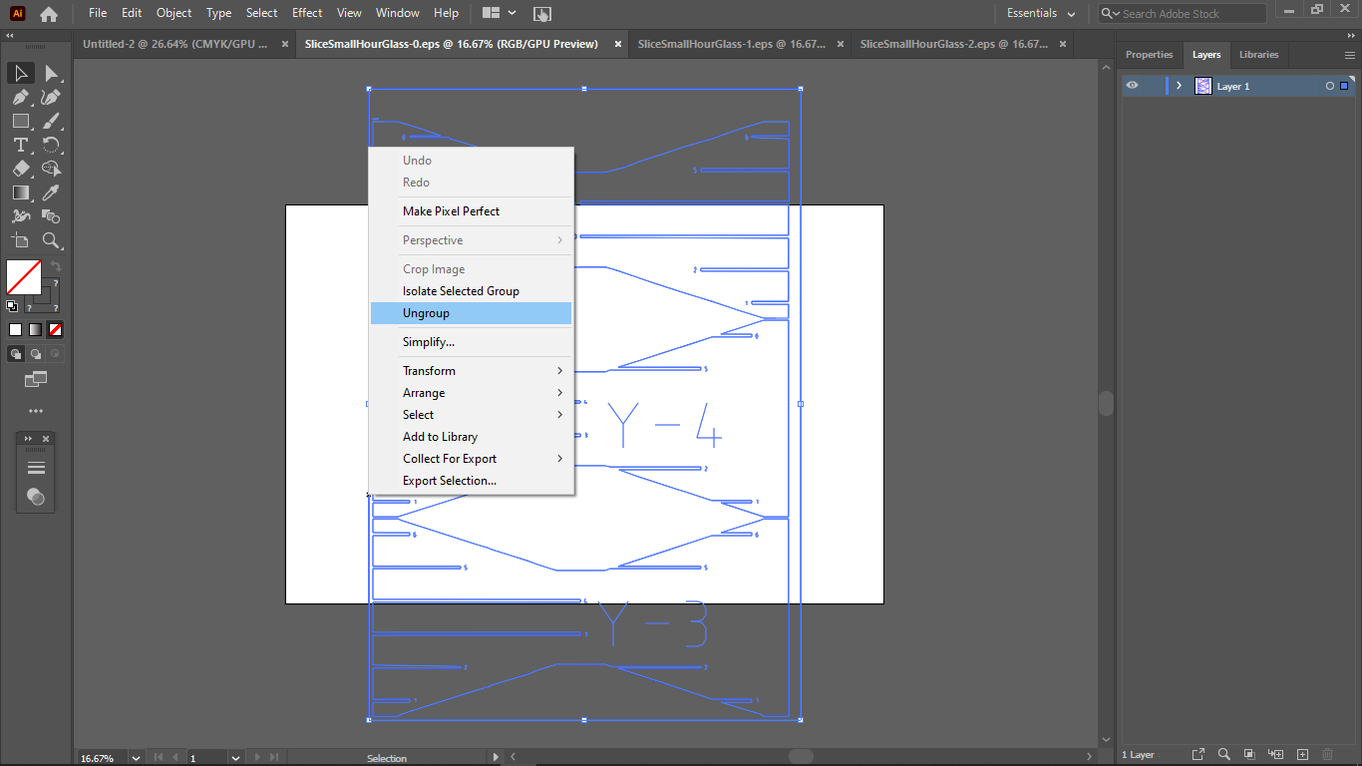Click Create New Sublayer icon
1362x766 pixels.
pyautogui.click(x=1275, y=755)
